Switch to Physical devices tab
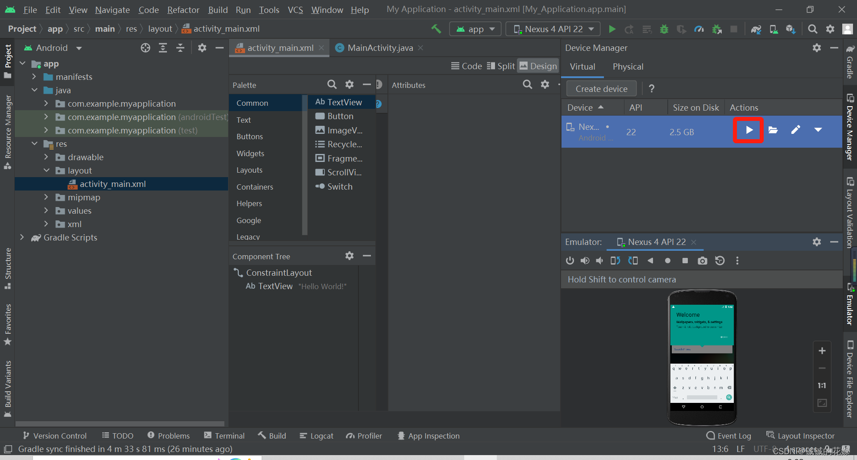 tap(628, 66)
